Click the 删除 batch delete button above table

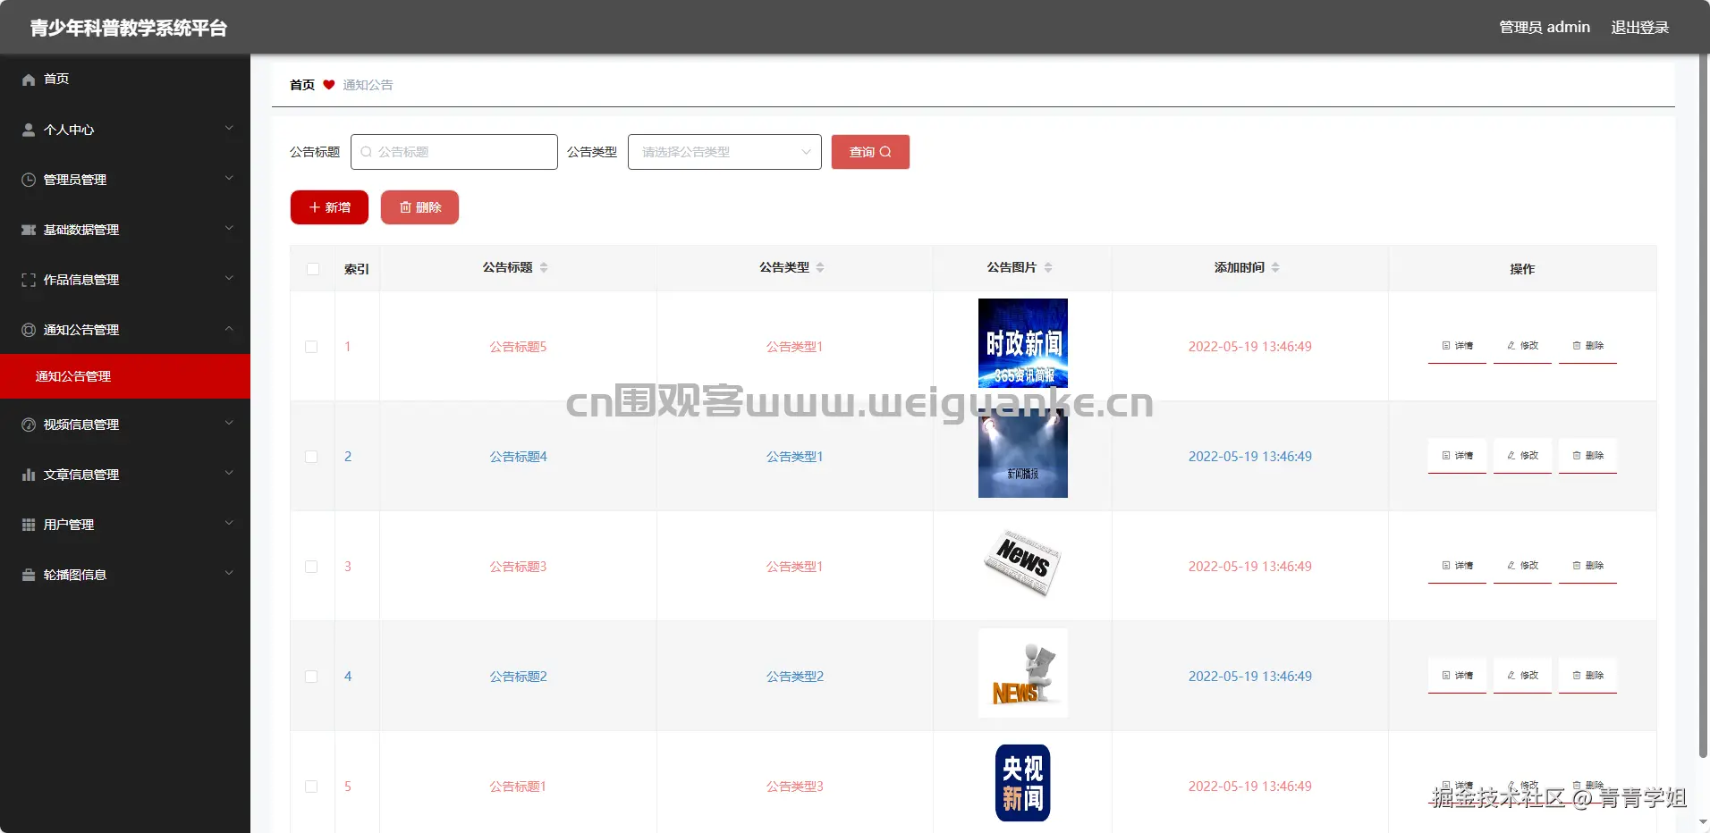[419, 207]
